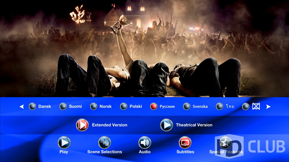289x162 pixels.
Task: Click the crossed-out subtitles off icon
Action: [256, 106]
